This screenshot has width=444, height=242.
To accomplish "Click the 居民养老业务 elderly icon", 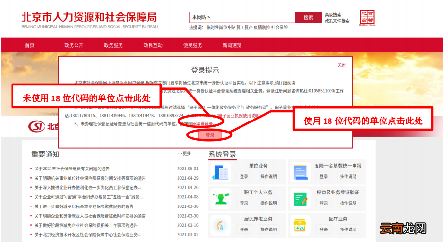I will tap(220, 225).
